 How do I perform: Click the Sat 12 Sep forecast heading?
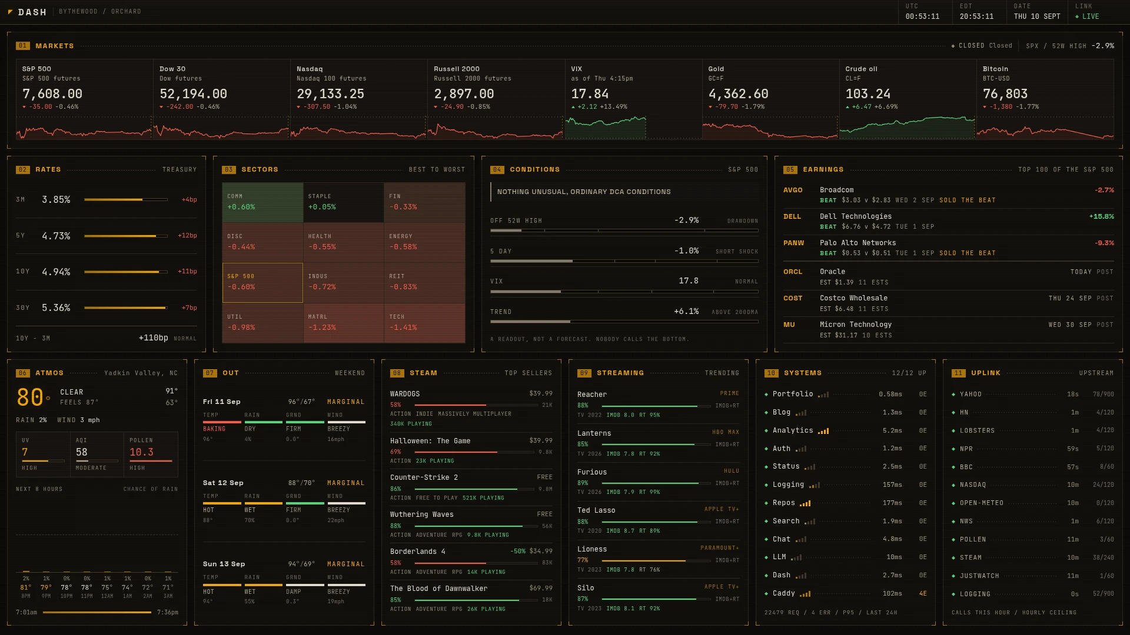223,483
